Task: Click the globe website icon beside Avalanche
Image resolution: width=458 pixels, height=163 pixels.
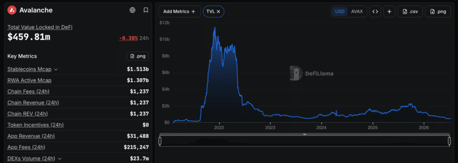Action: coord(132,10)
